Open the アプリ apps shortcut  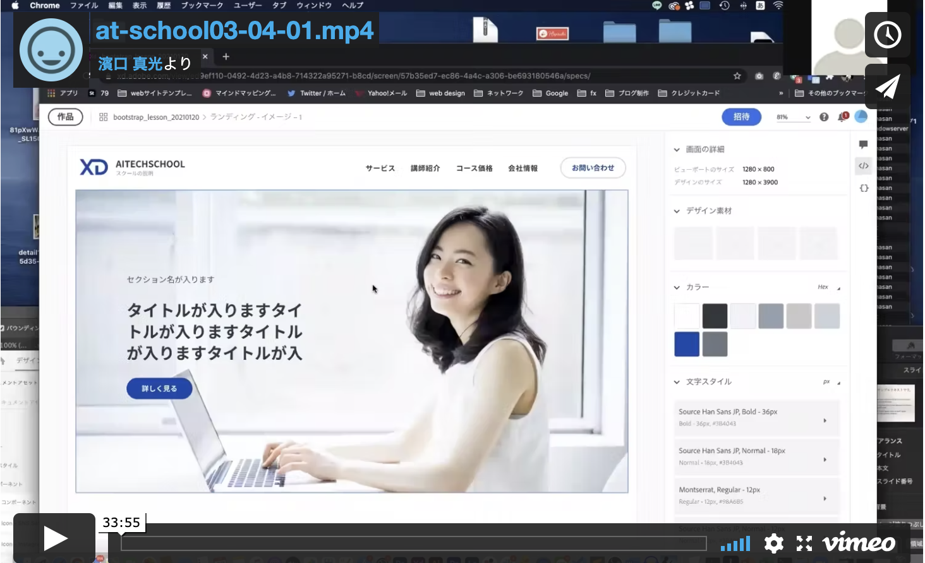[x=63, y=93]
